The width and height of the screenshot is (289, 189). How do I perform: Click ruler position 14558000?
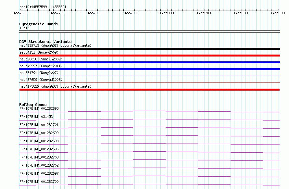tap(167, 13)
